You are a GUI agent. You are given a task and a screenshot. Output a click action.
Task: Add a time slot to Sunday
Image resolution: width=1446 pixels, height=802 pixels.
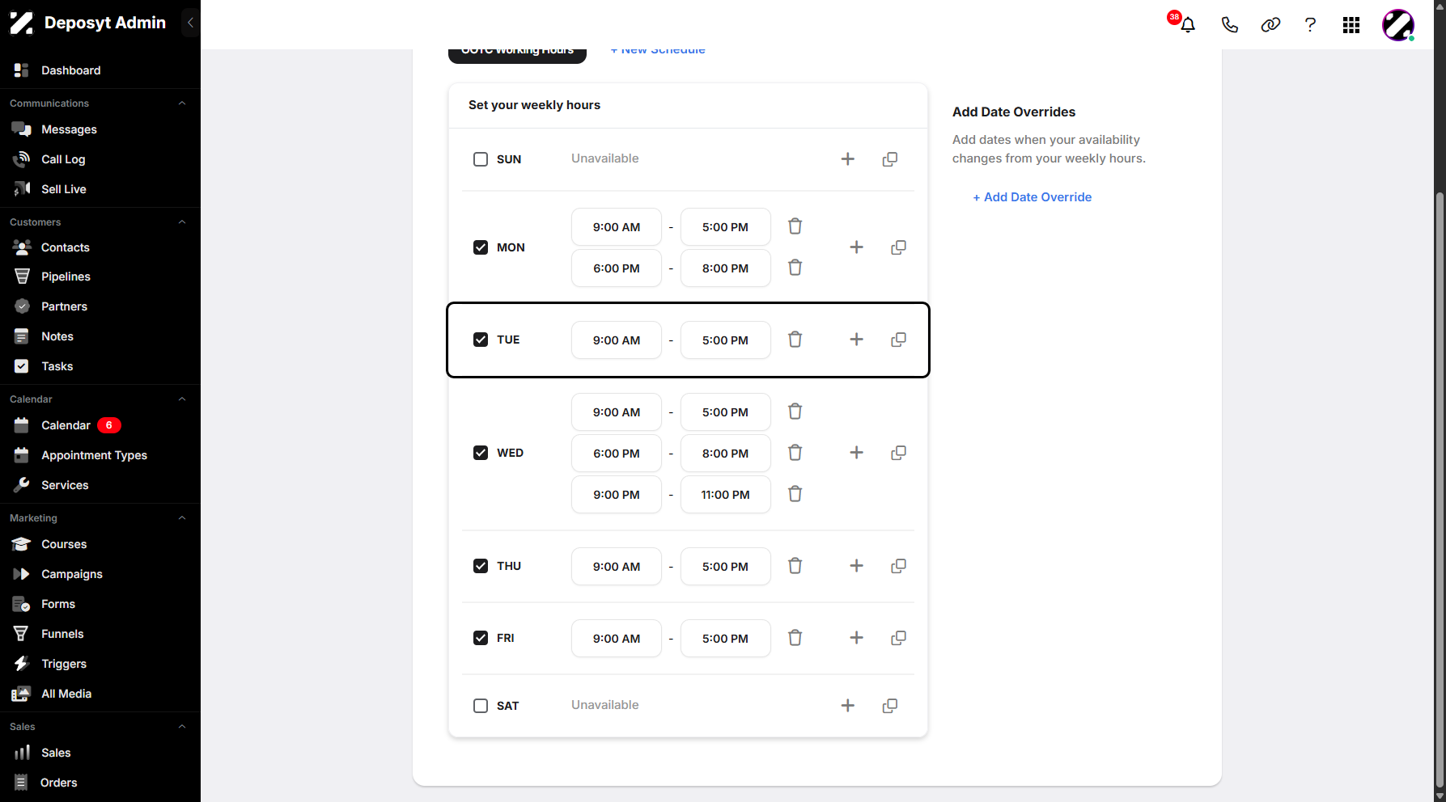[848, 159]
